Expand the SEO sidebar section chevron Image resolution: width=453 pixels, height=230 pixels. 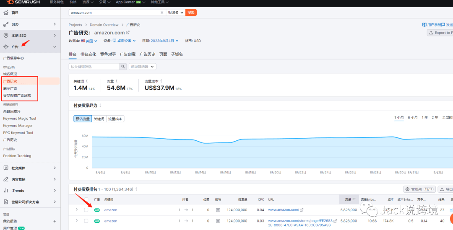55,24
